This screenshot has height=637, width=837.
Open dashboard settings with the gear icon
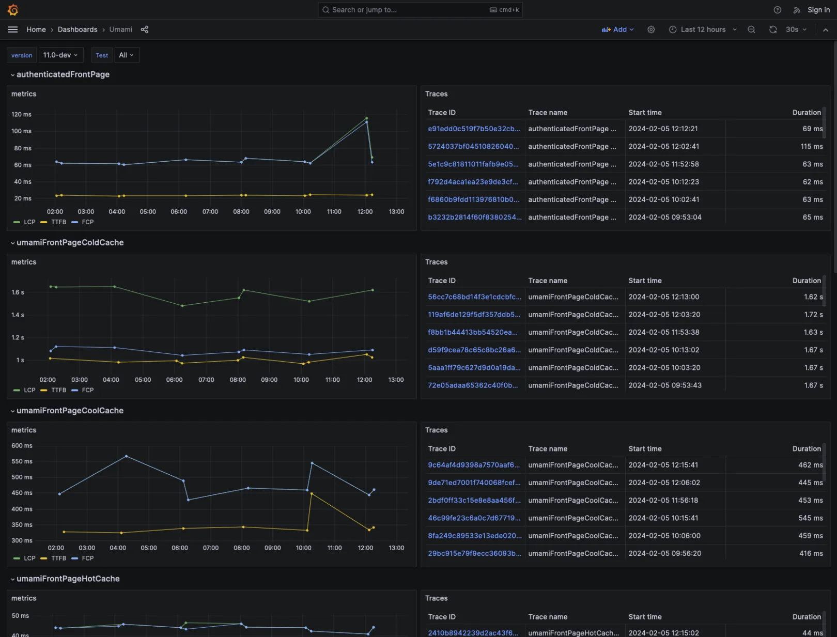[x=651, y=29]
